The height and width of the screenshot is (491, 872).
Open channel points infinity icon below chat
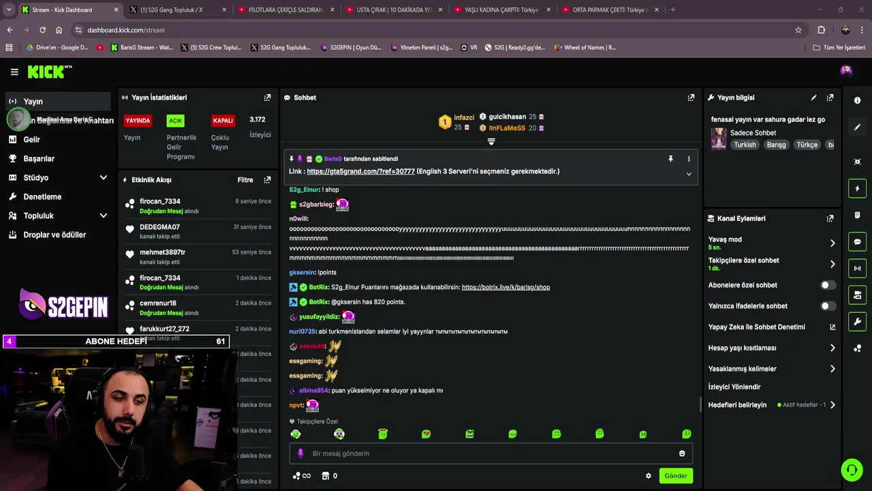pos(301,476)
